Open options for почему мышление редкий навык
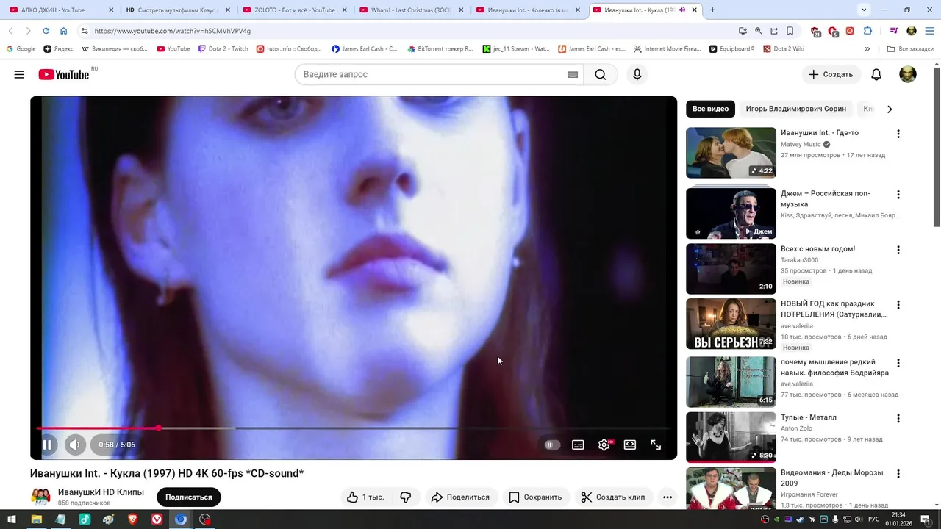 pyautogui.click(x=898, y=363)
